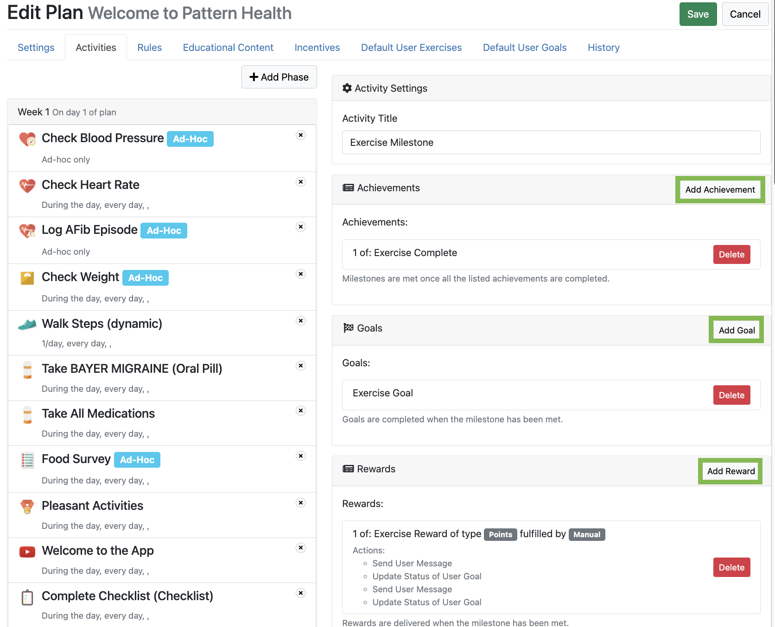Click the Add Achievement button
The image size is (775, 627).
(720, 189)
